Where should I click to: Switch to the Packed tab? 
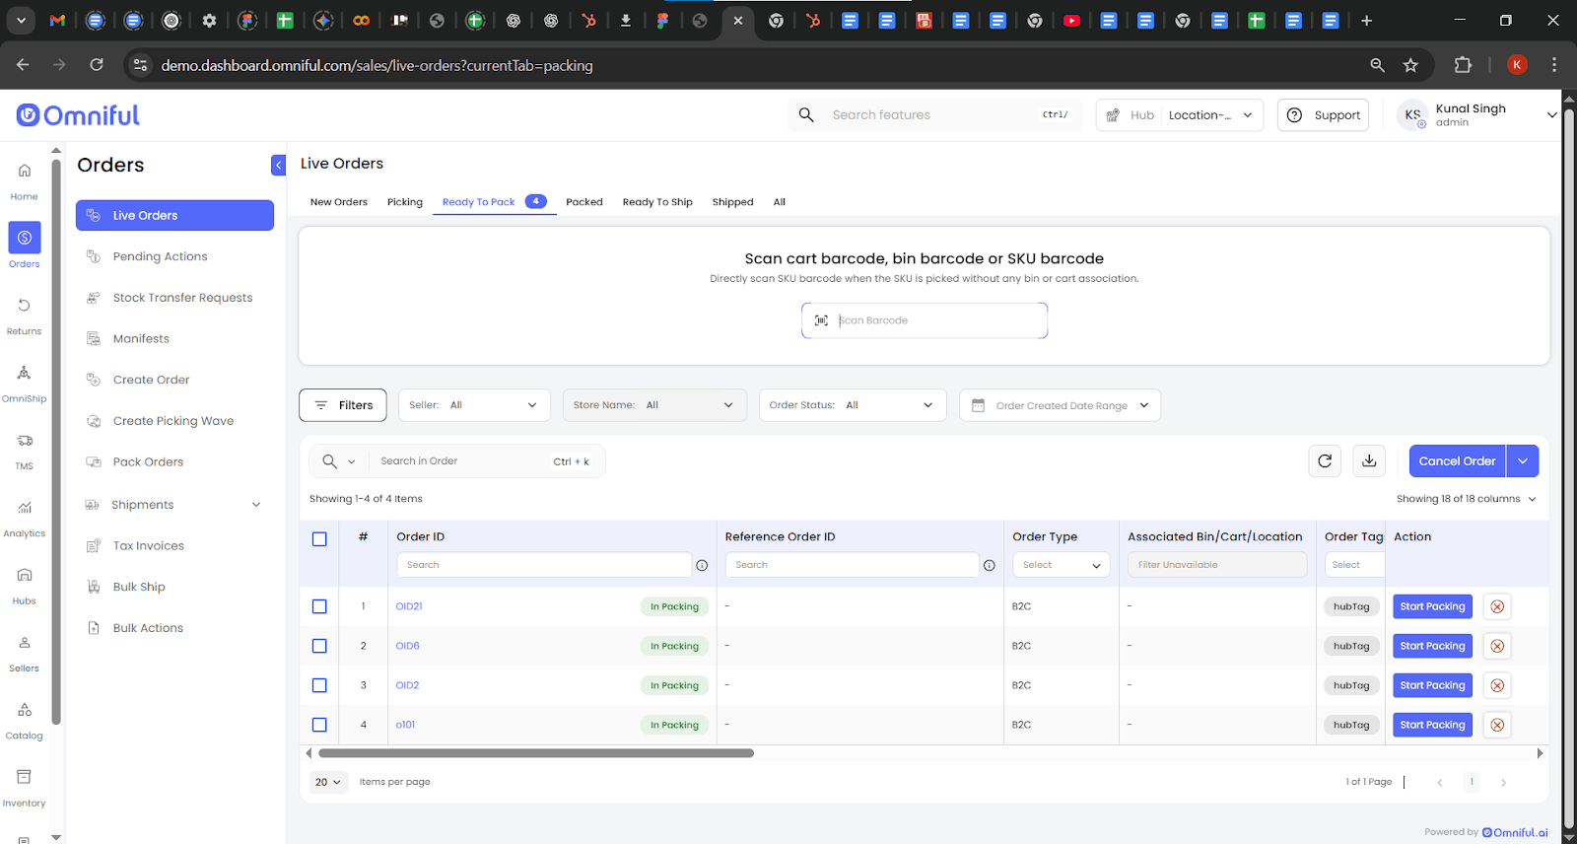583,202
